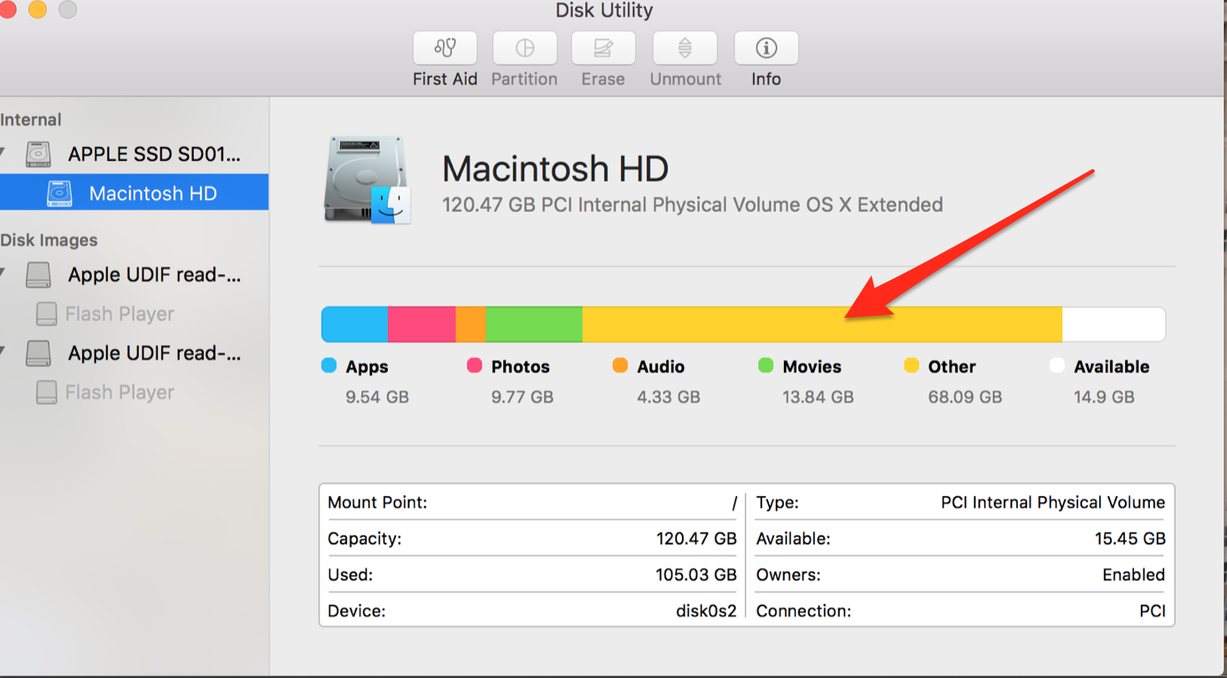Click the Mount Point value slash
The height and width of the screenshot is (678, 1227).
point(734,503)
